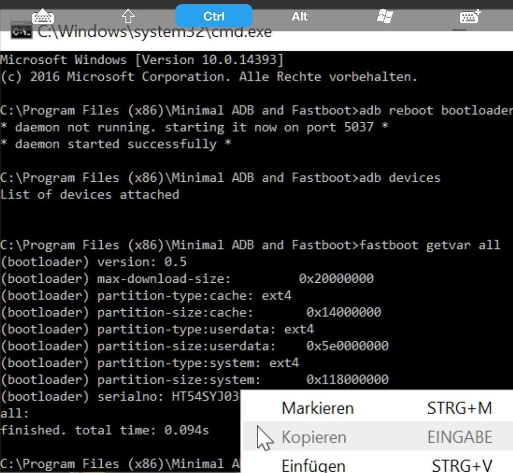This screenshot has width=513, height=473.
Task: Click the cmd.exe window title text
Action: pyautogui.click(x=155, y=32)
